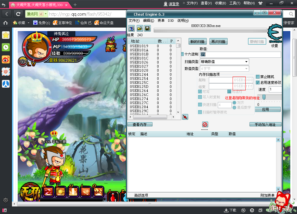Click the red arrow add-to-address-list icon
This screenshot has width=297, height=214.
click(185, 117)
